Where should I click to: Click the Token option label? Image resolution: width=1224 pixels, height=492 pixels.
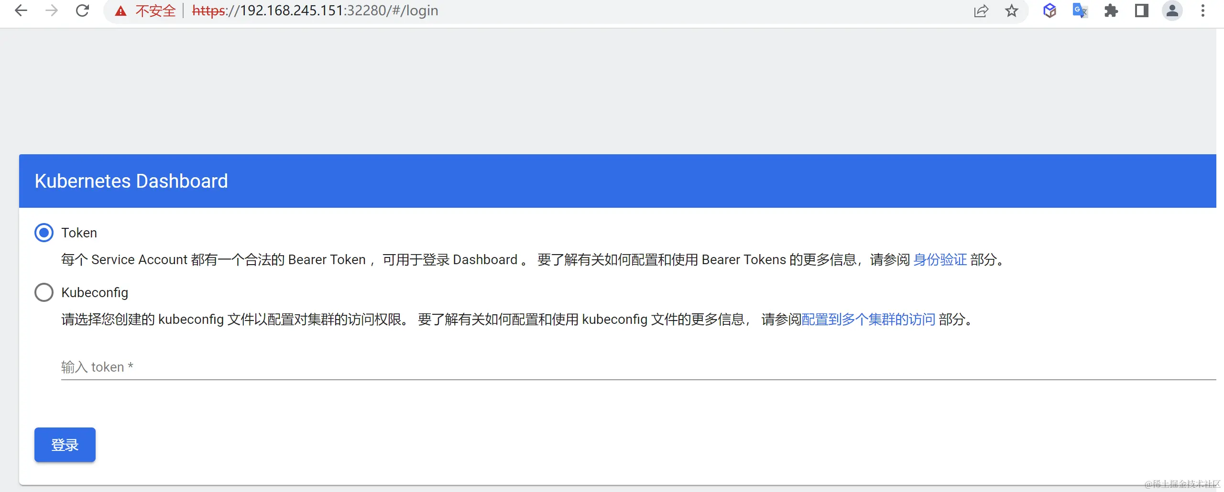click(x=79, y=233)
